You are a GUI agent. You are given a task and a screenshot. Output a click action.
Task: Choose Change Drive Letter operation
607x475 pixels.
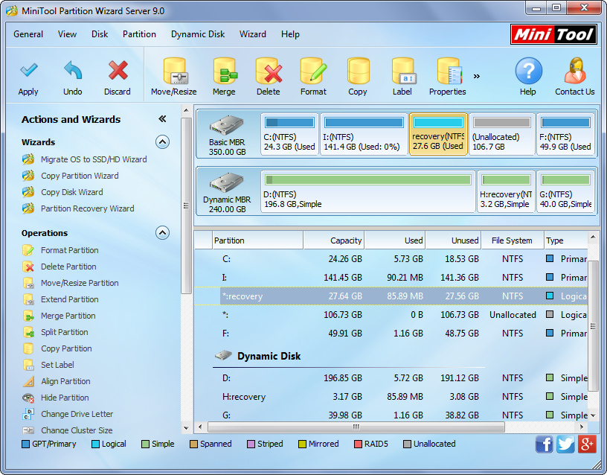68,414
